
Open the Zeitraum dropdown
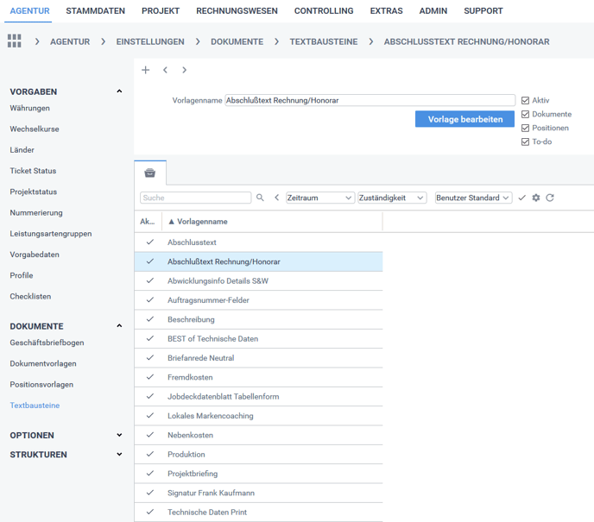point(319,198)
